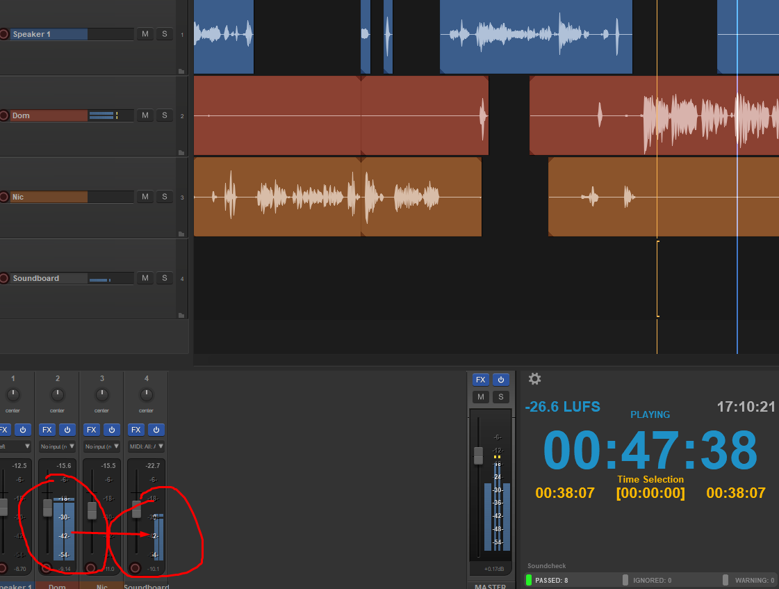This screenshot has width=779, height=589.
Task: Open the input dropdown on mixer channel 2
Action: coord(58,446)
